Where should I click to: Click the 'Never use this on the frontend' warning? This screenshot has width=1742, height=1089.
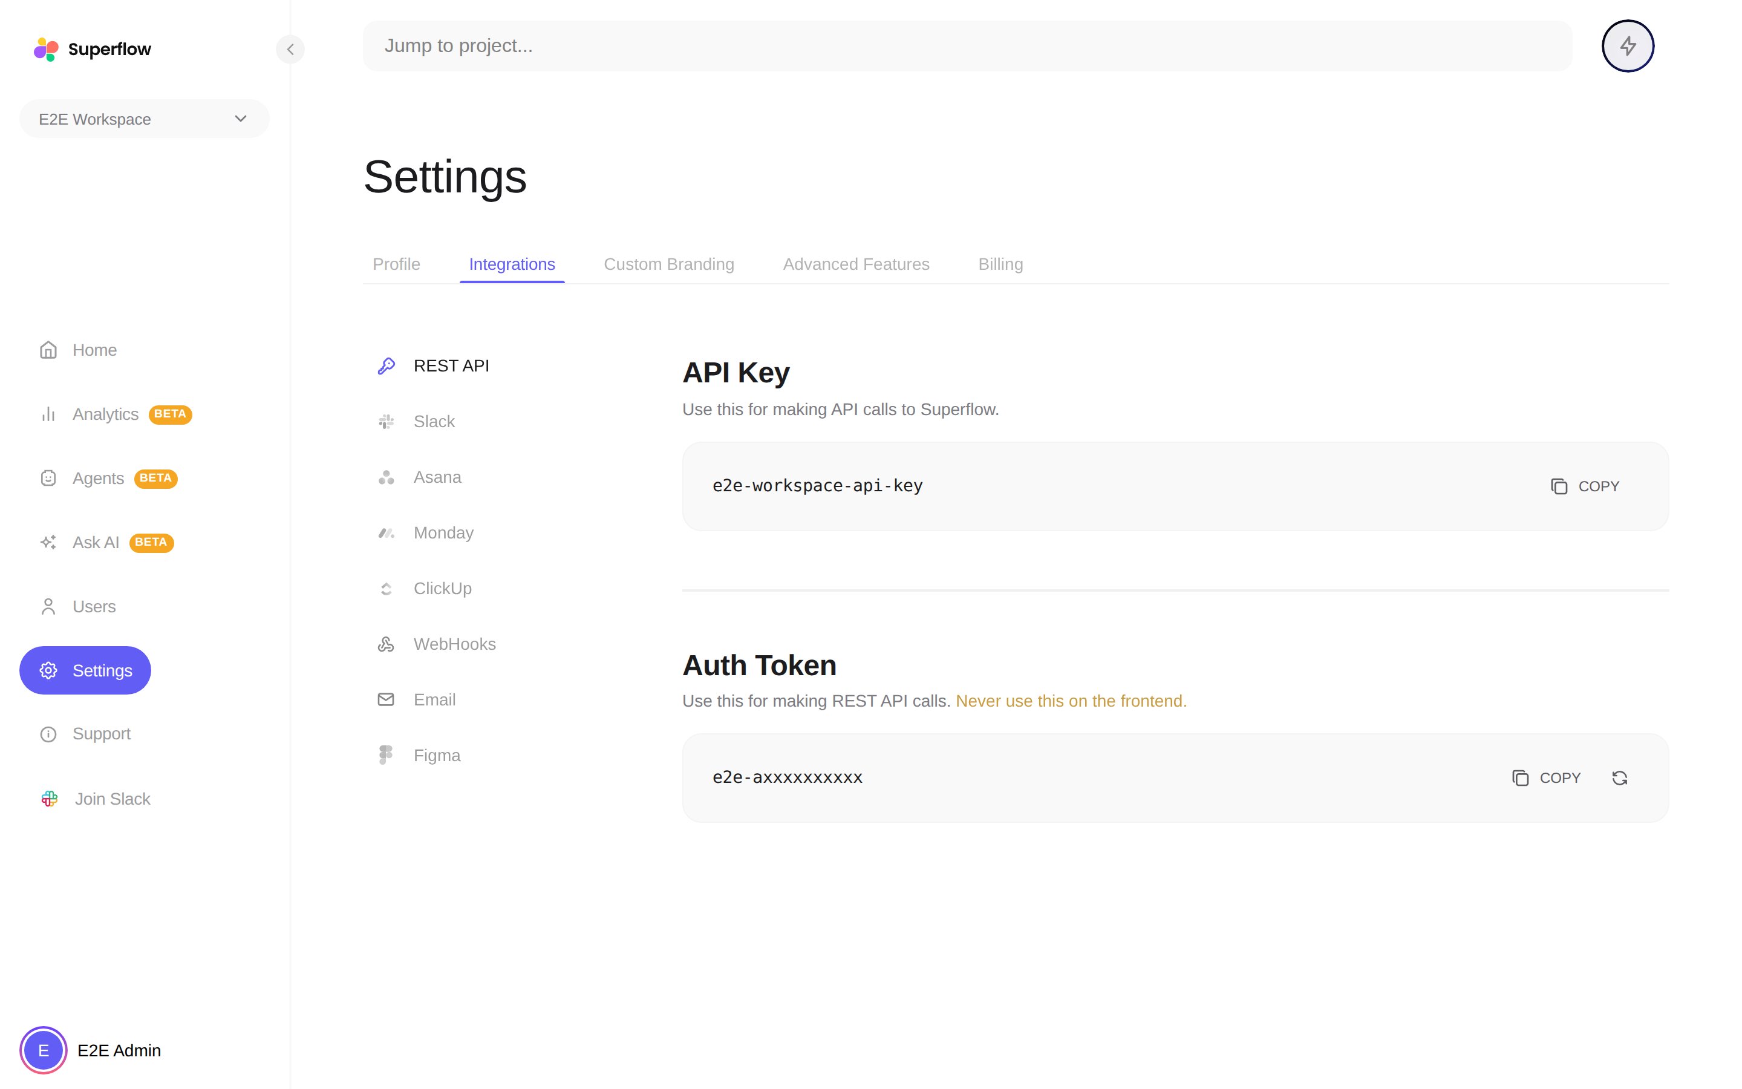click(x=1071, y=701)
